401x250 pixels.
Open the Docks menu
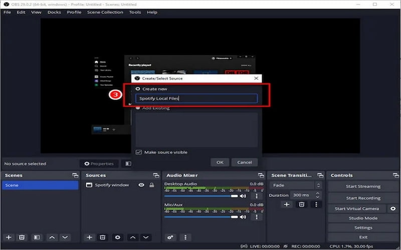(54, 12)
